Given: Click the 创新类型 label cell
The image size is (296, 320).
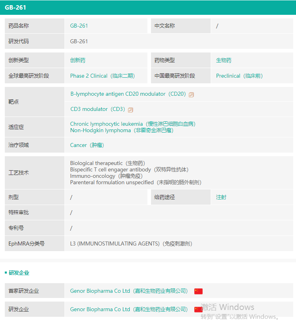Looking at the screenshot, I should pyautogui.click(x=34, y=60).
